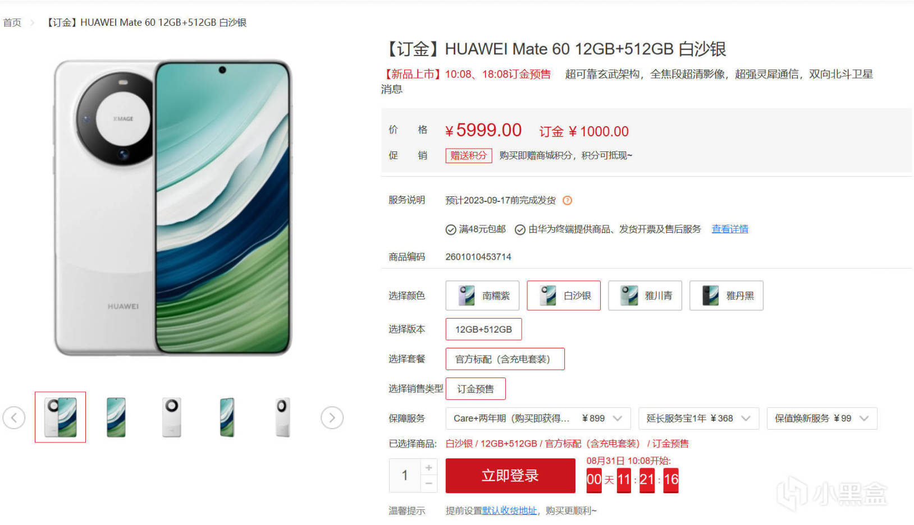Image resolution: width=914 pixels, height=525 pixels.
Task: Click the previous thumbnail arrow
Action: coord(14,418)
